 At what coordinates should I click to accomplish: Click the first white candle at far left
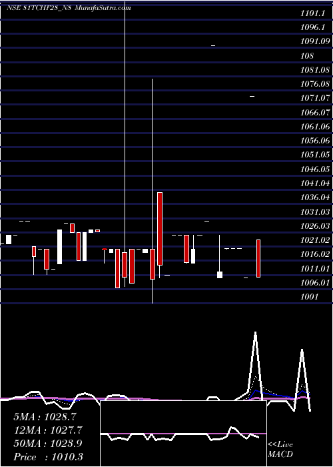[x=9, y=240]
